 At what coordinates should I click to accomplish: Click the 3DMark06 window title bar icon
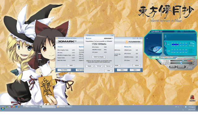[x=57, y=38]
